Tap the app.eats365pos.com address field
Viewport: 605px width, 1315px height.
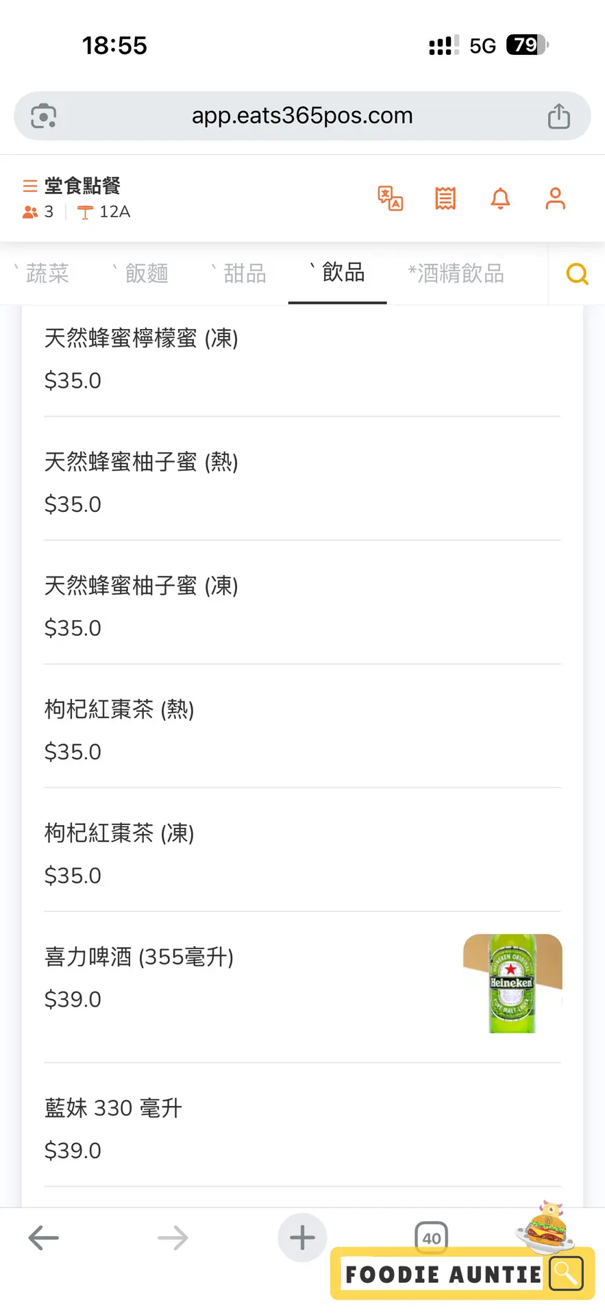(302, 116)
